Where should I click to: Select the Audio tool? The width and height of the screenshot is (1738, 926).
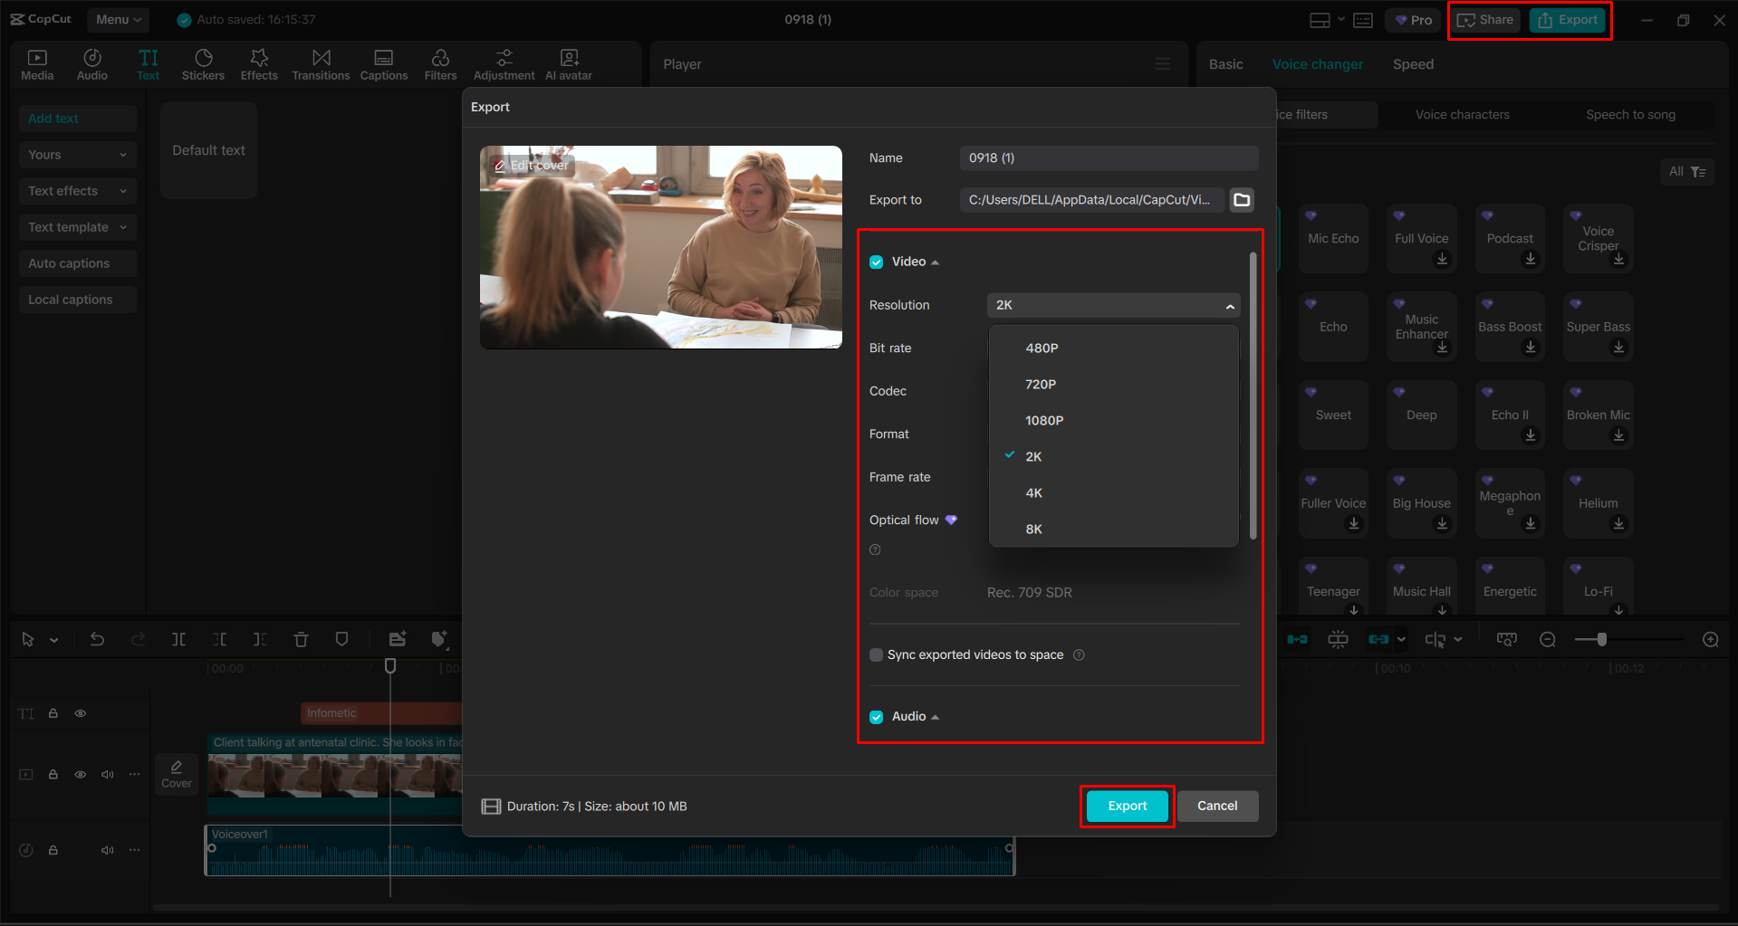coord(91,63)
